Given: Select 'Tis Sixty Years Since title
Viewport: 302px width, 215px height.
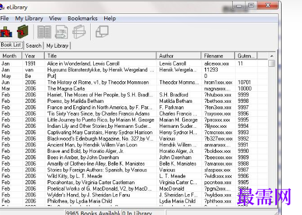Looking at the screenshot, I should click(98, 113).
